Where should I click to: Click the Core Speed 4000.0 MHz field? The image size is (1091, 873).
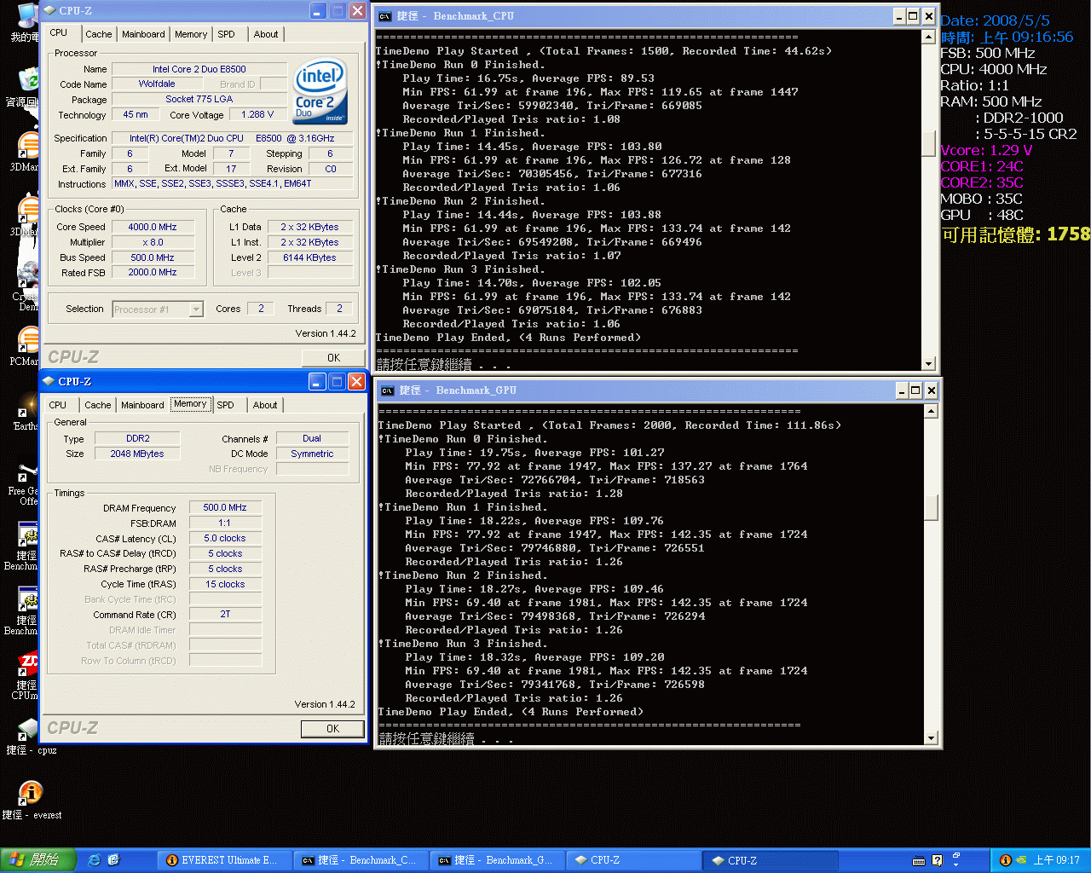[153, 227]
